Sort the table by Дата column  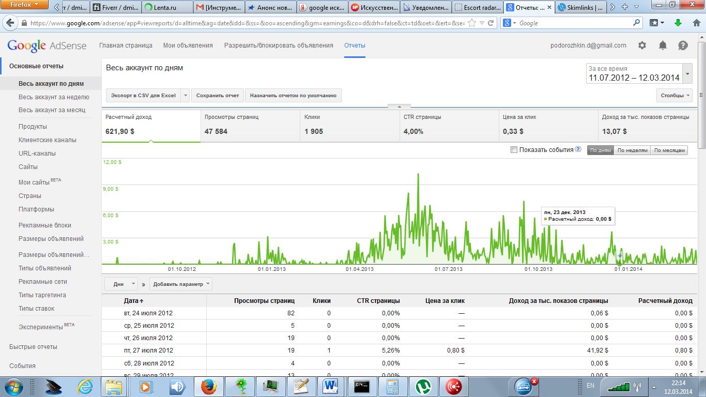(x=134, y=300)
